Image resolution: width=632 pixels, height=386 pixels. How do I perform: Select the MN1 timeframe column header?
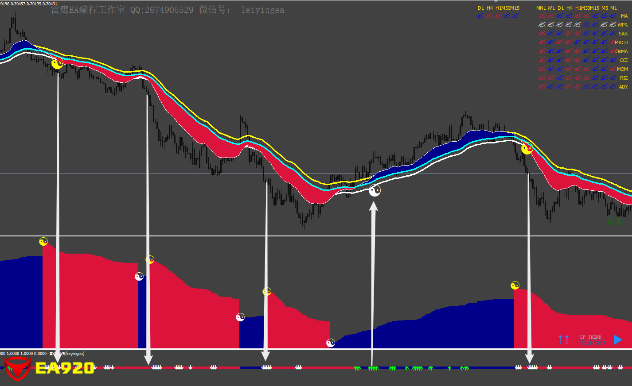(541, 8)
